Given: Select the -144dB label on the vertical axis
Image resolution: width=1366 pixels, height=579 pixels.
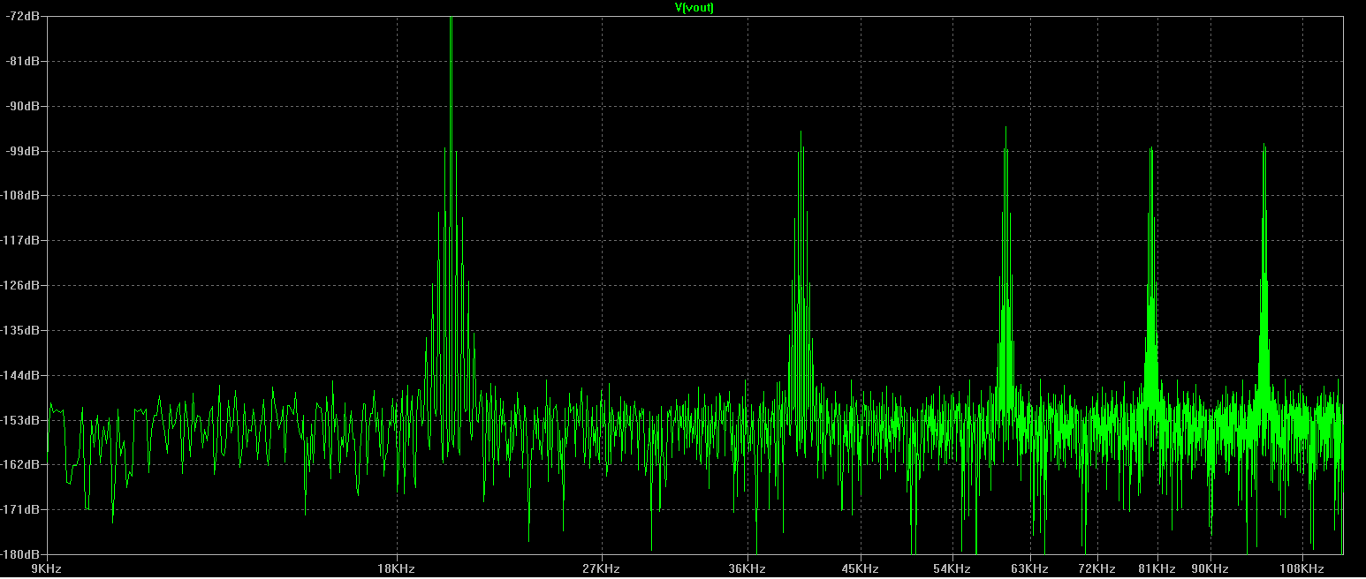Looking at the screenshot, I should pos(20,375).
